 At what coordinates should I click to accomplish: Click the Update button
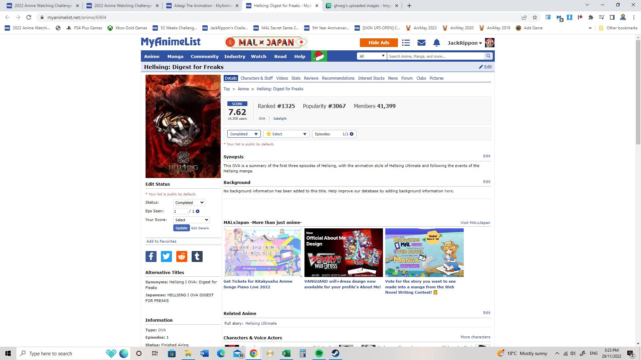[x=181, y=228]
